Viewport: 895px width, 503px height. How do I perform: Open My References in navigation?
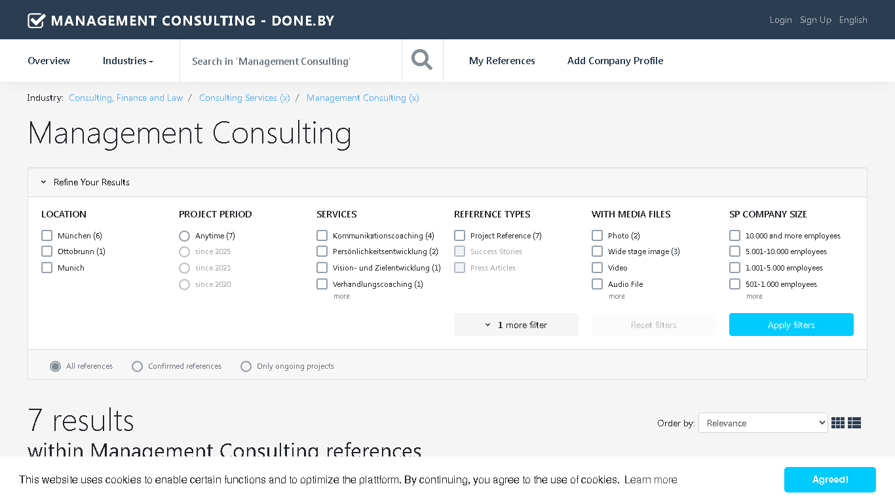[x=502, y=61]
